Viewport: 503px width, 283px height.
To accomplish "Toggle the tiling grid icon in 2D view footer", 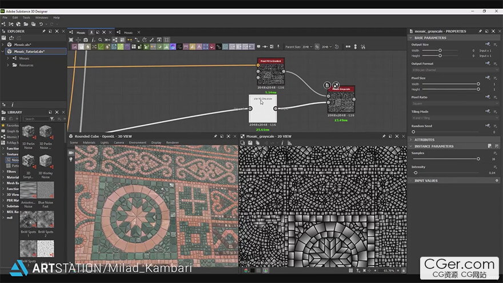I will pos(350,270).
